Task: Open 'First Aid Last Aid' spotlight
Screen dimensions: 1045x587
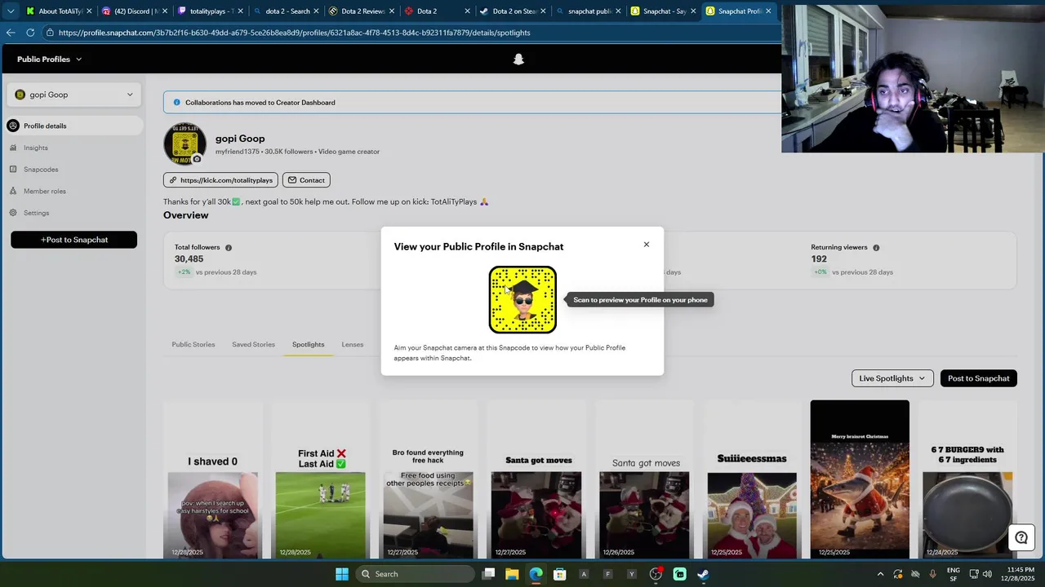Action: click(321, 479)
